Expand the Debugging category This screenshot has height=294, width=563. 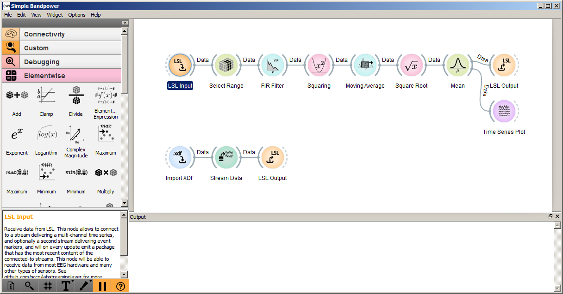[61, 62]
